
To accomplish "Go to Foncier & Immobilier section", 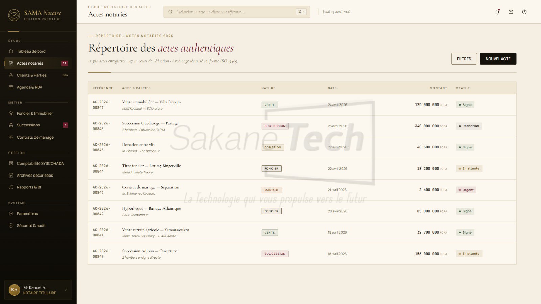I will pos(38,113).
